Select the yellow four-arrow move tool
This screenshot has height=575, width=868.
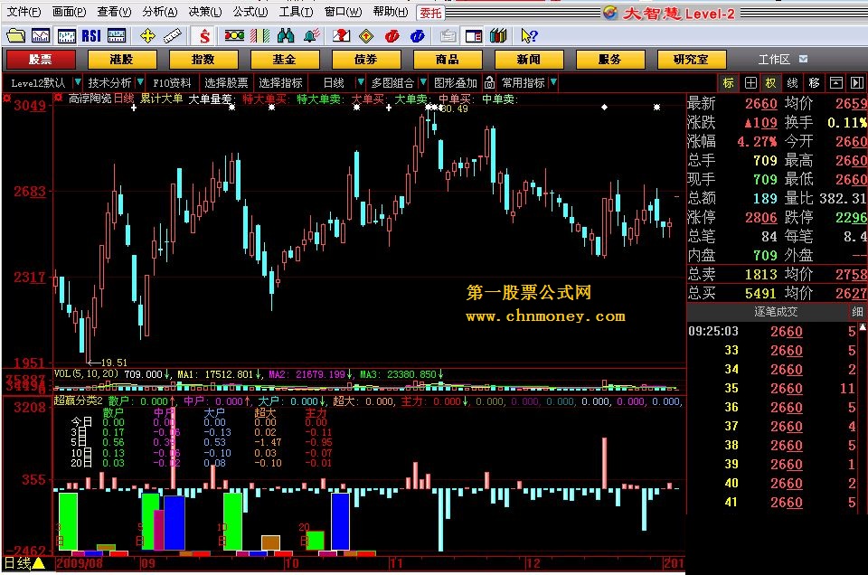click(x=147, y=36)
